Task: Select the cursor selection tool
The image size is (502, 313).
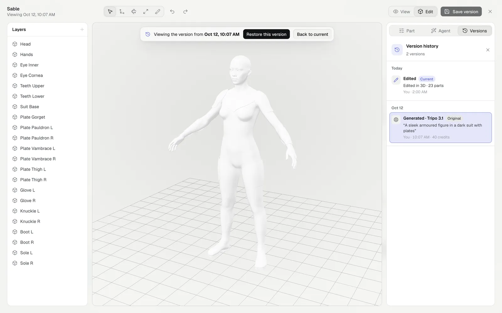Action: click(x=110, y=12)
